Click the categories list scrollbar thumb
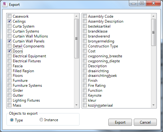 point(76,38)
